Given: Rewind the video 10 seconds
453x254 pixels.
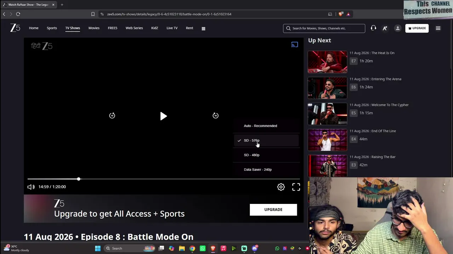Looking at the screenshot, I should [112, 116].
